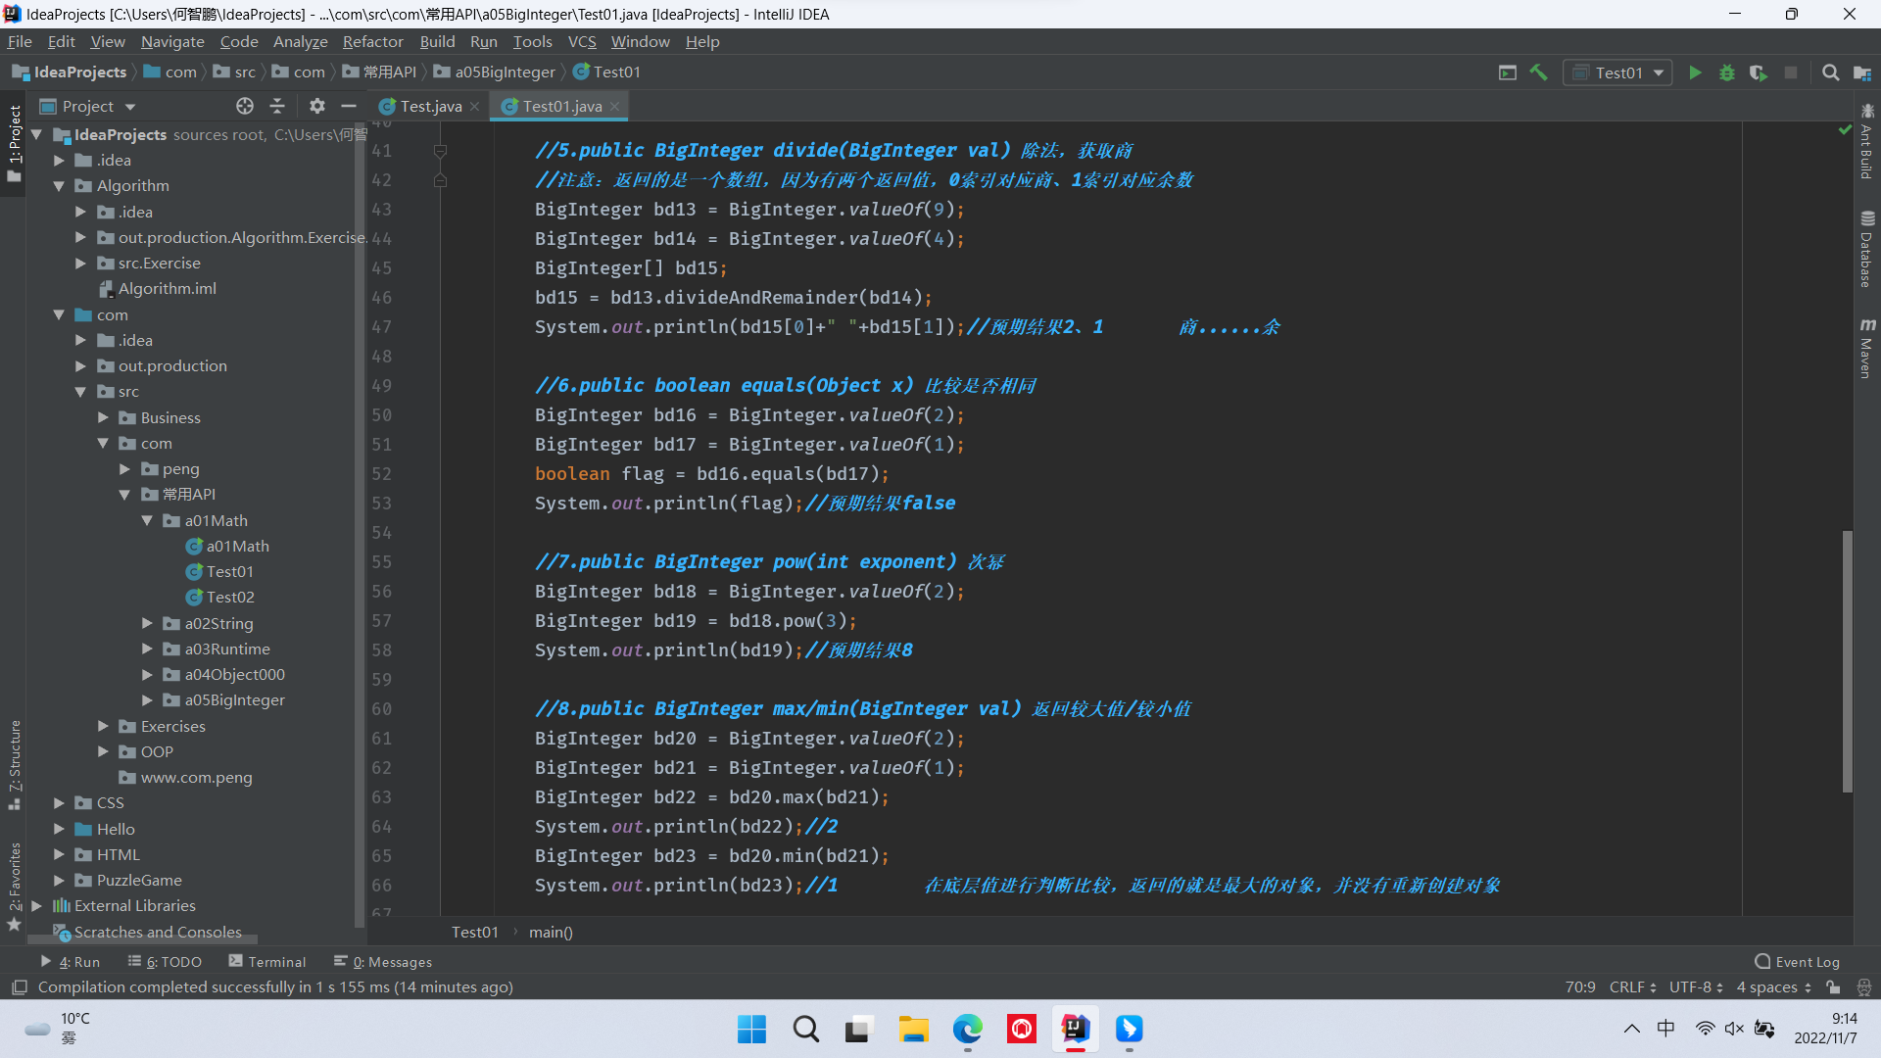The width and height of the screenshot is (1881, 1058).
Task: Switch to the Test.java editor tab
Action: click(429, 106)
